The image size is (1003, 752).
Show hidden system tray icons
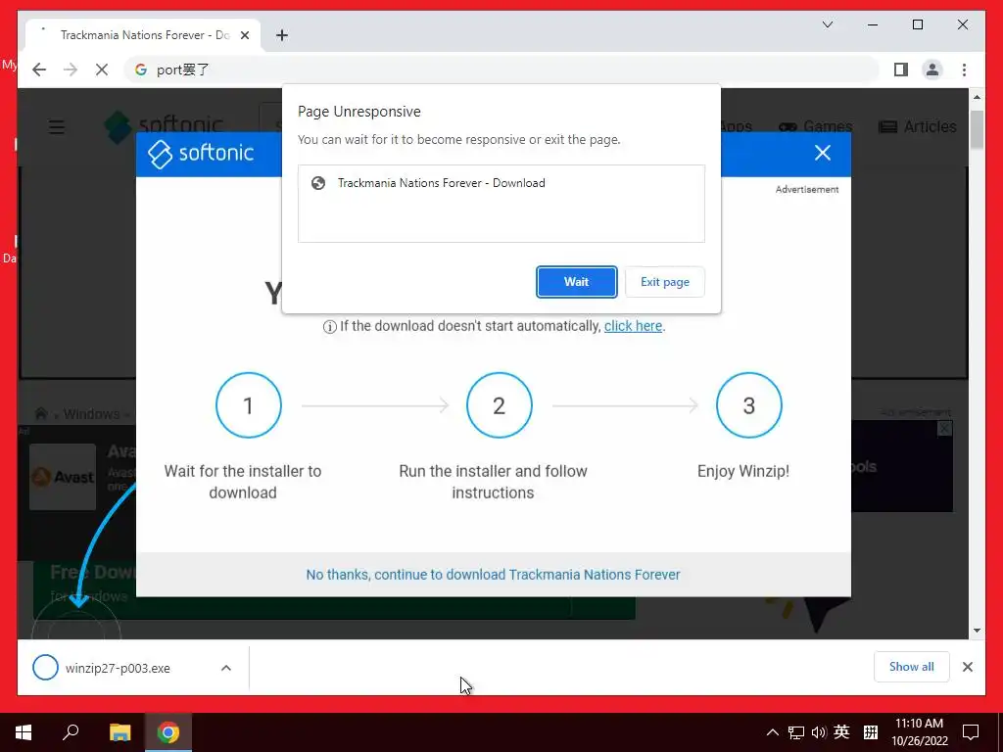pyautogui.click(x=773, y=732)
